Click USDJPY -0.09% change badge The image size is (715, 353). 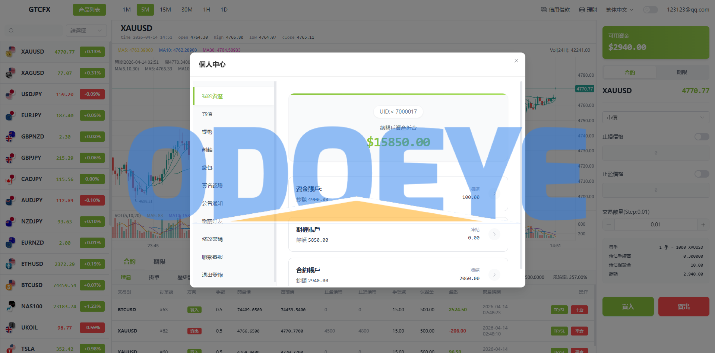click(92, 94)
